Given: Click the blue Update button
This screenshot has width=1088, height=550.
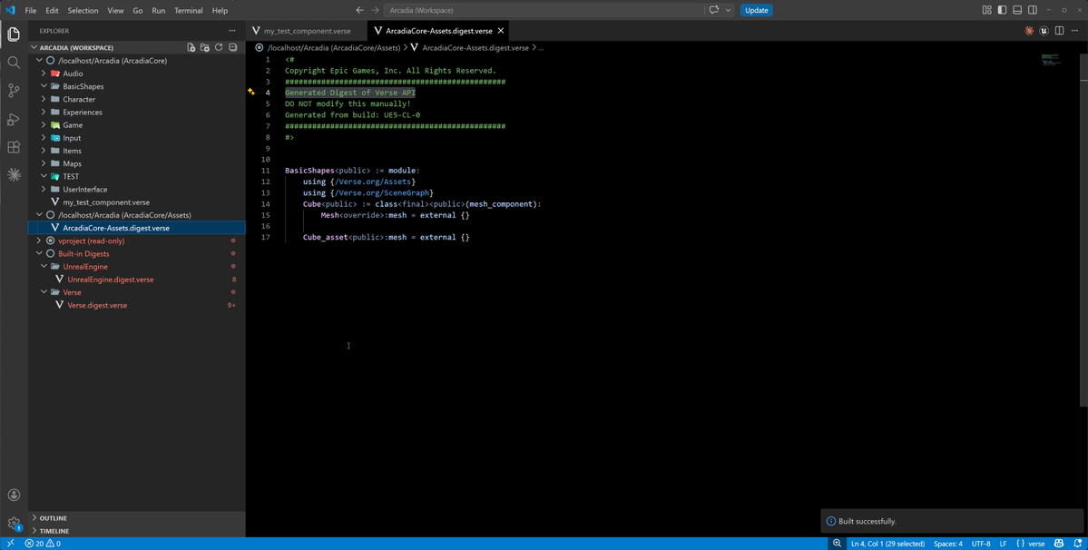Looking at the screenshot, I should (756, 10).
